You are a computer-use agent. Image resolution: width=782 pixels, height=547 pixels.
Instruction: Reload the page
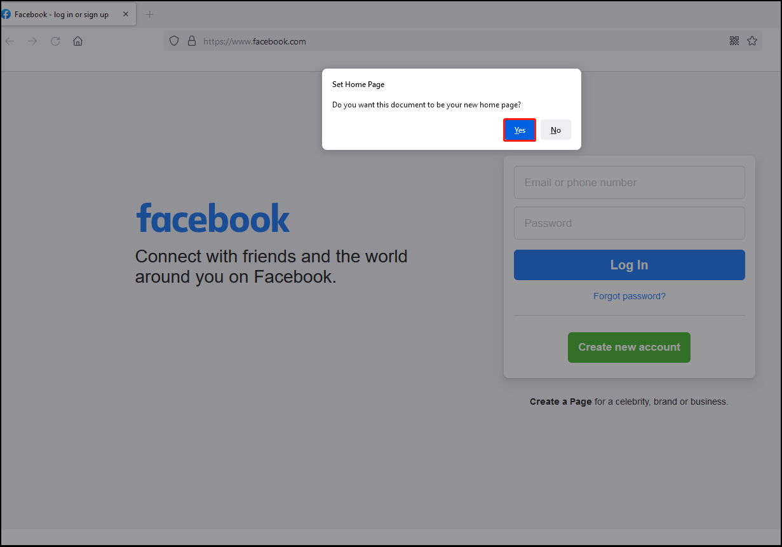click(55, 41)
